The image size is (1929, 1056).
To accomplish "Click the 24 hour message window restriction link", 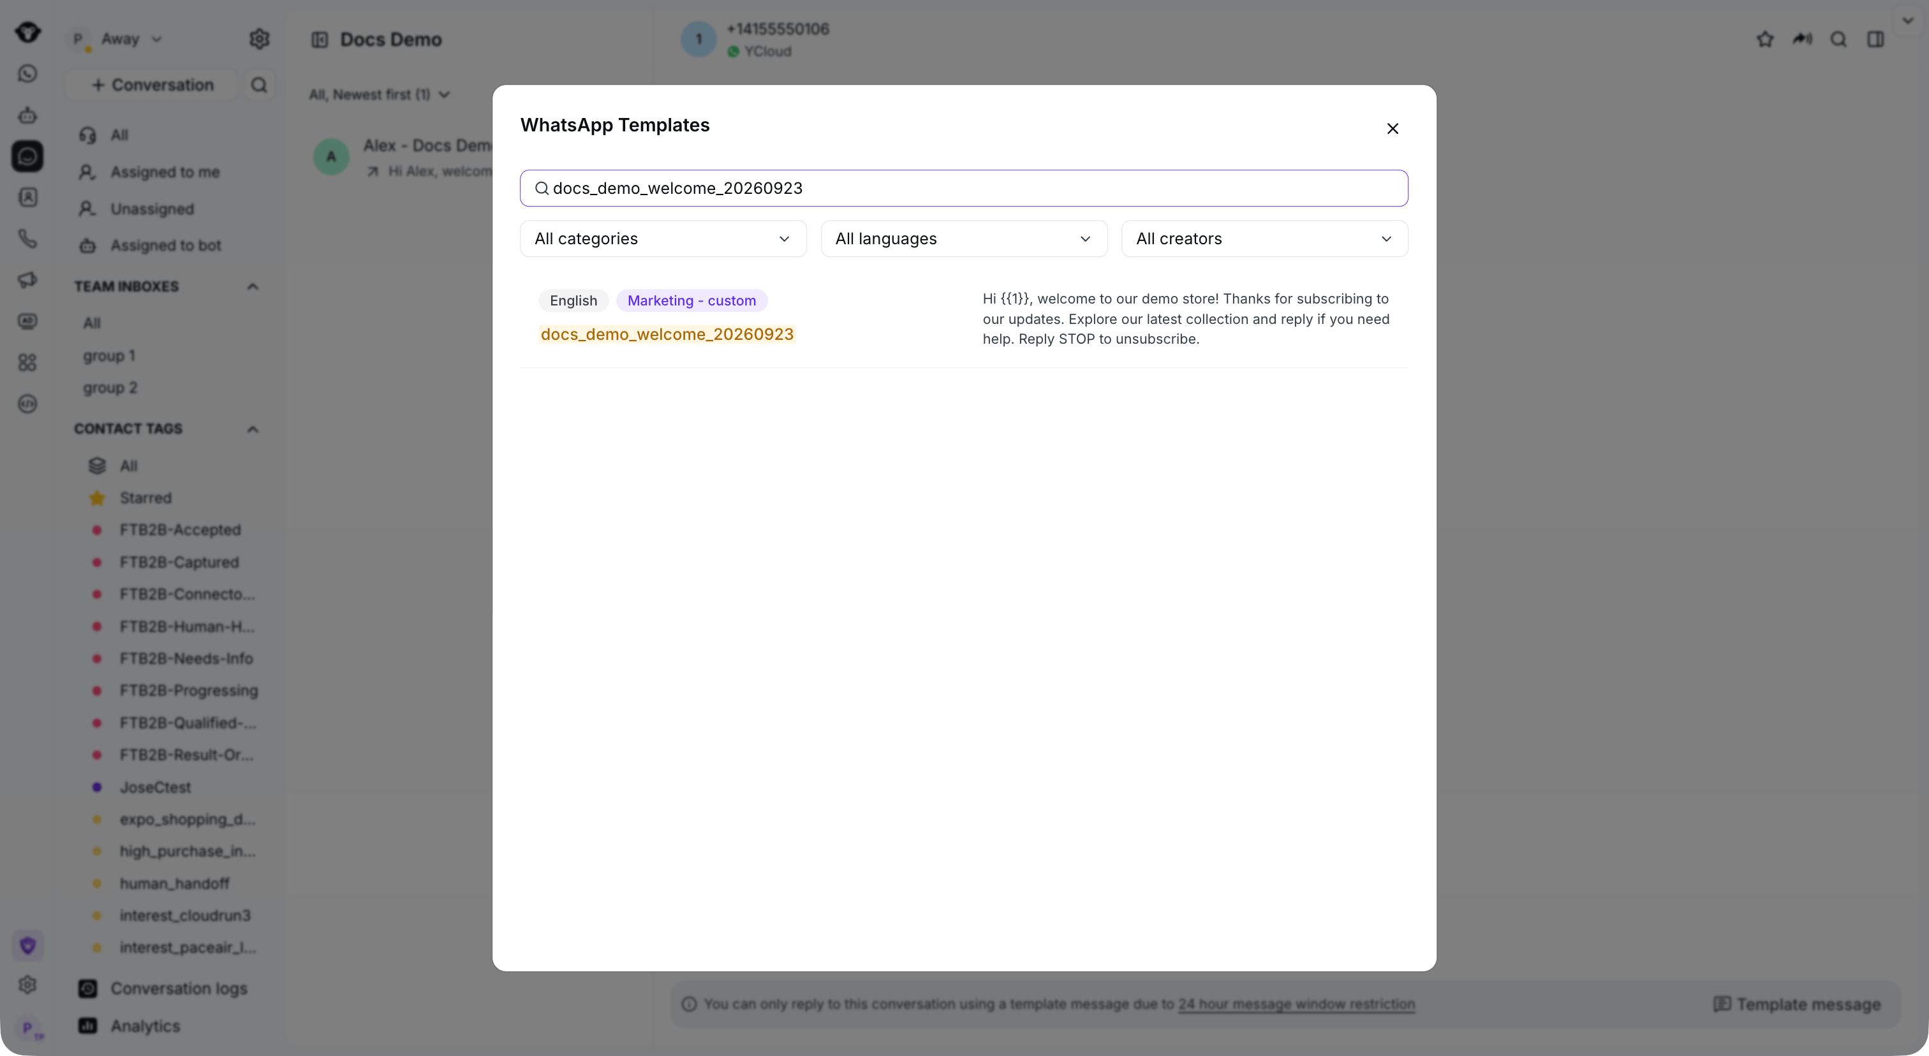I will pos(1296,1004).
